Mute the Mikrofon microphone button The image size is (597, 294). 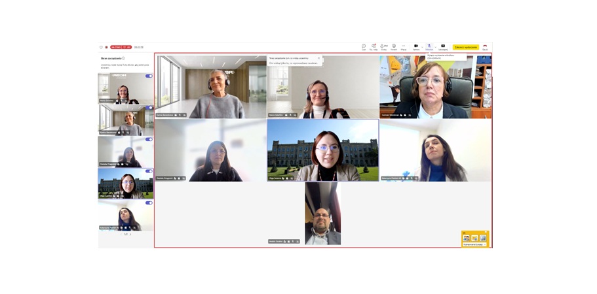tap(429, 46)
